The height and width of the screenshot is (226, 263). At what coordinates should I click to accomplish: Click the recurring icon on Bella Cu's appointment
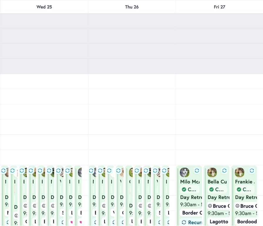tap(224, 170)
